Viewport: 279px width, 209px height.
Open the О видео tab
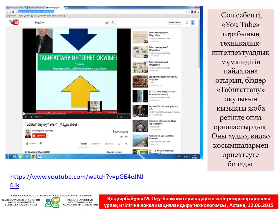click(x=84, y=144)
